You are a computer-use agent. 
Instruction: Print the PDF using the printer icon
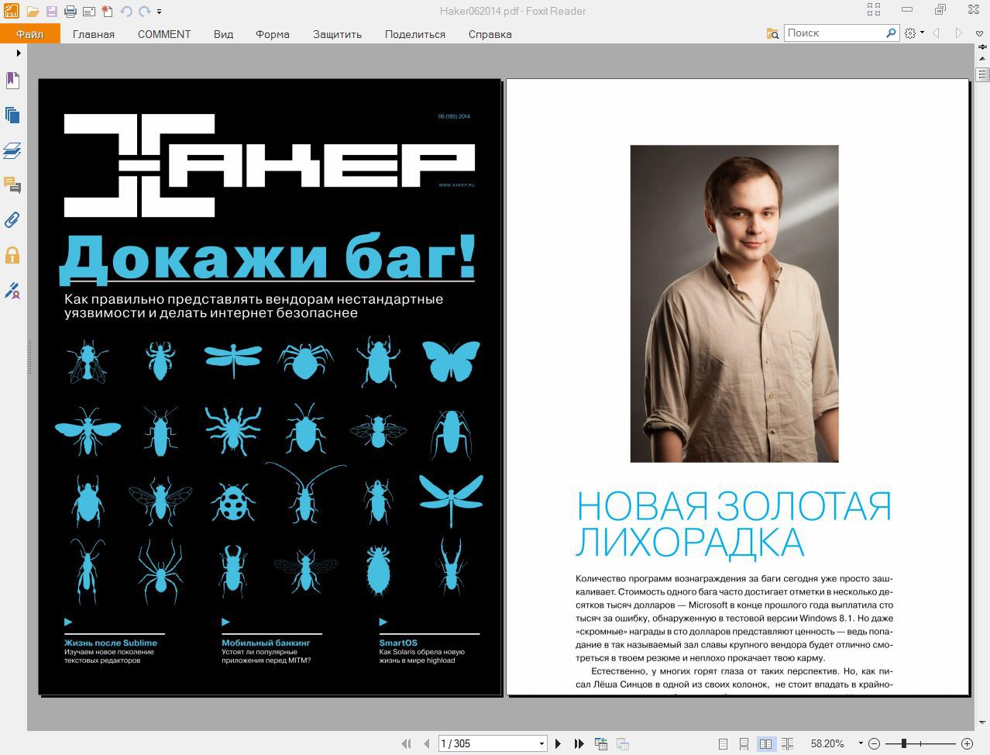(70, 12)
